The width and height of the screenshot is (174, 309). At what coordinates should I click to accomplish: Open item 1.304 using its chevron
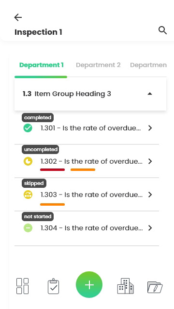150,228
